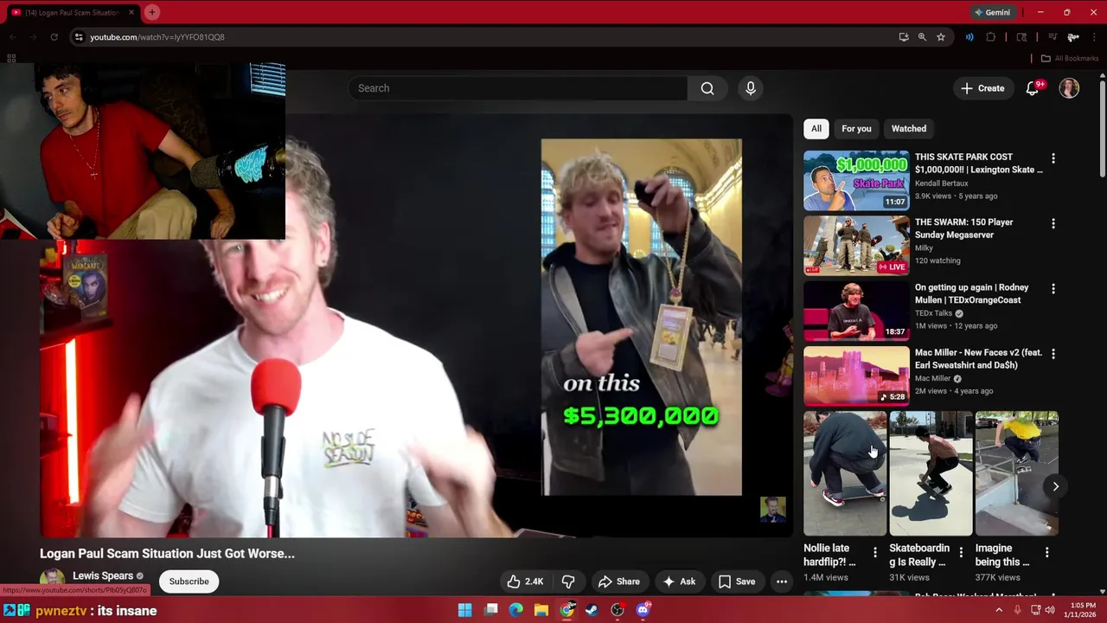Screen dimensions: 1107x623
Task: Open Chrome three-dot menu
Action: (1095, 37)
